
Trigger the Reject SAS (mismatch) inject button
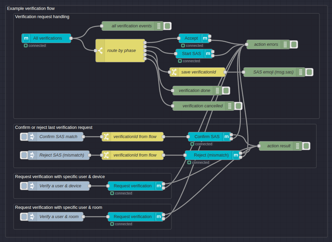pyautogui.click(x=24, y=155)
